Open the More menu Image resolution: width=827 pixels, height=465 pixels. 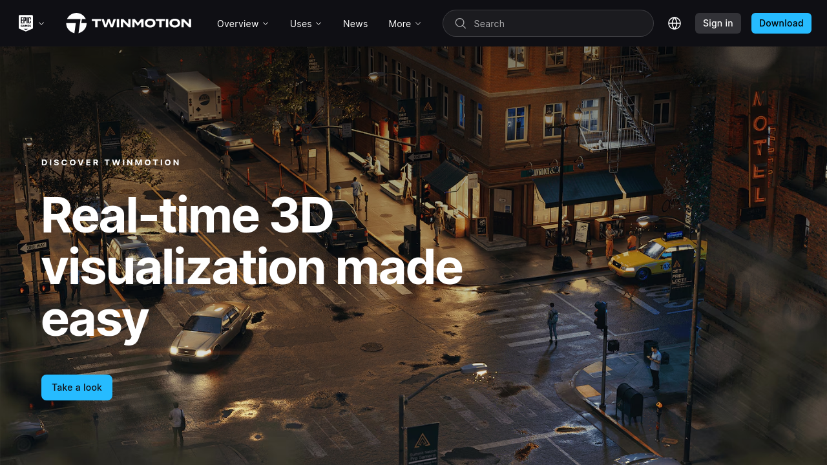[x=399, y=24]
